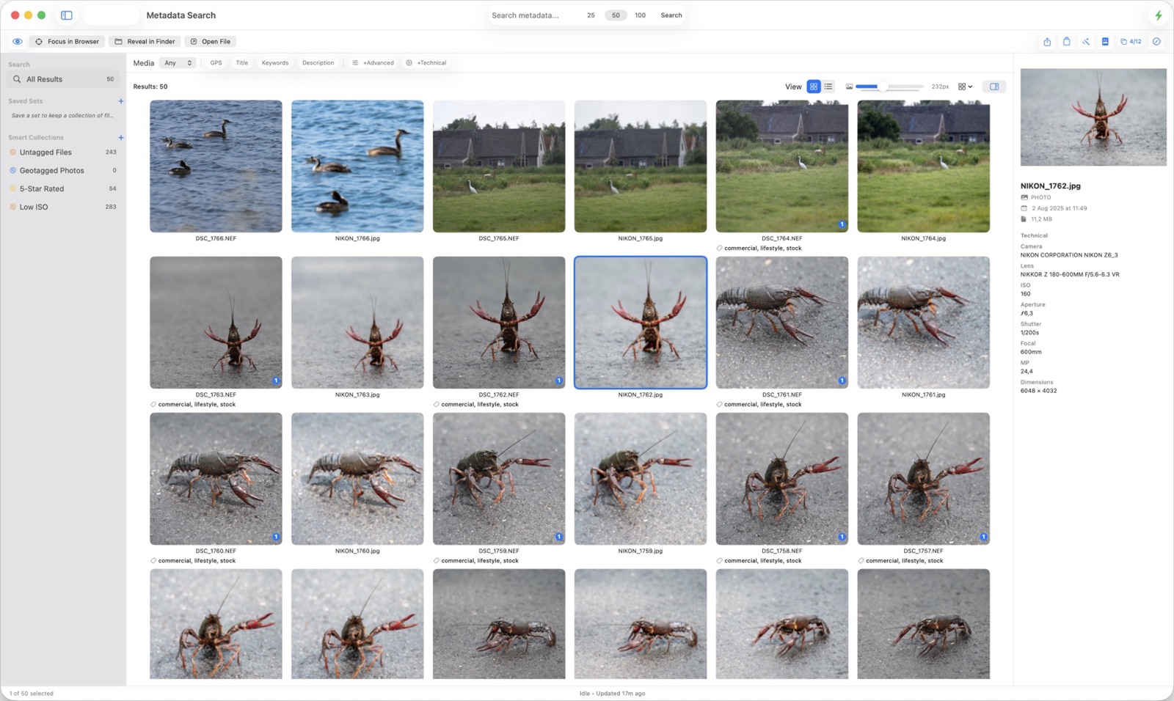
Task: Click the blue save metadata icon
Action: [x=1104, y=41]
